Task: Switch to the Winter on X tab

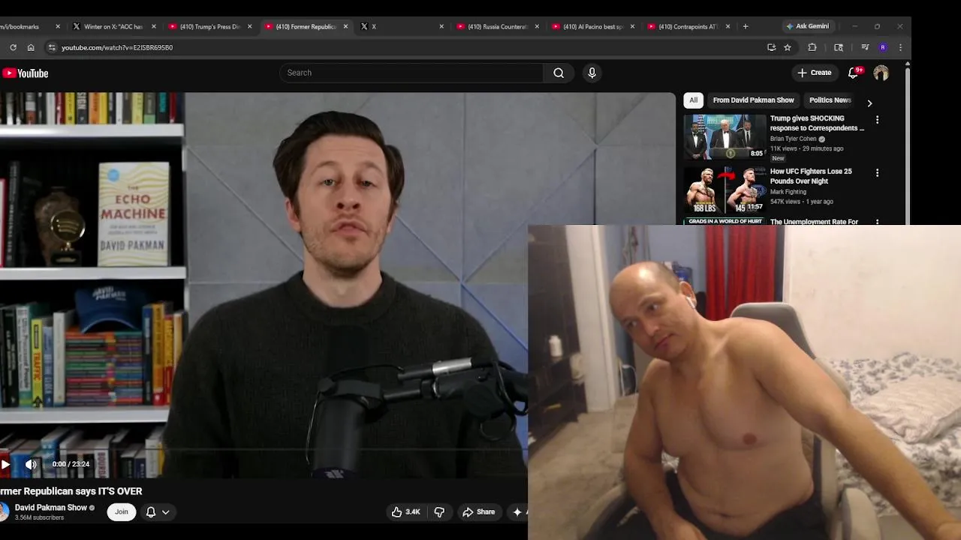Action: pos(113,26)
